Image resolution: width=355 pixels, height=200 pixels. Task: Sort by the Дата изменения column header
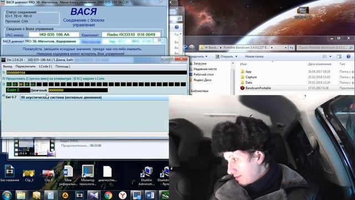tap(319, 64)
